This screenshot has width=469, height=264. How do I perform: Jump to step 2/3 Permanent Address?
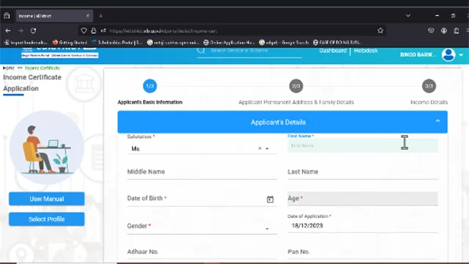click(x=296, y=87)
